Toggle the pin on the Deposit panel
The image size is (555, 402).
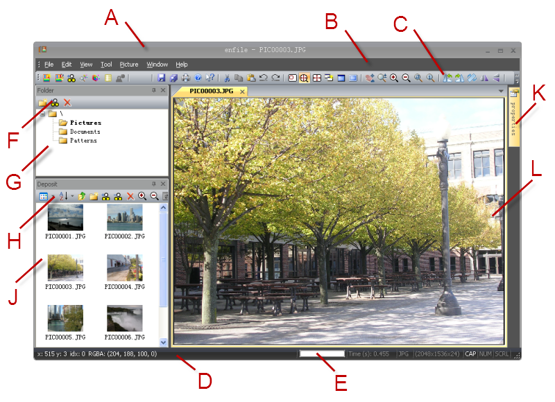pyautogui.click(x=154, y=184)
